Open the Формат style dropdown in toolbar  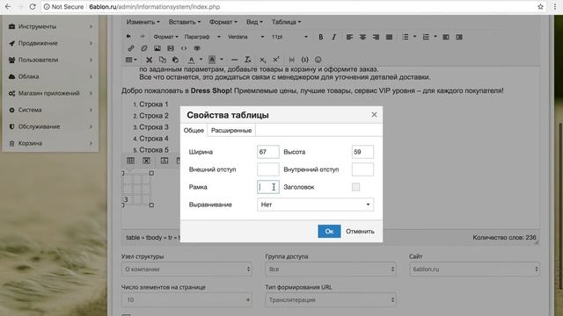[x=165, y=37]
